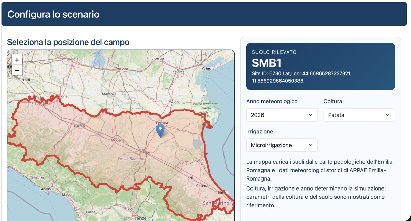Click Brescia label on the map
Image resolution: width=411 pixels, height=221 pixels.
[72, 59]
